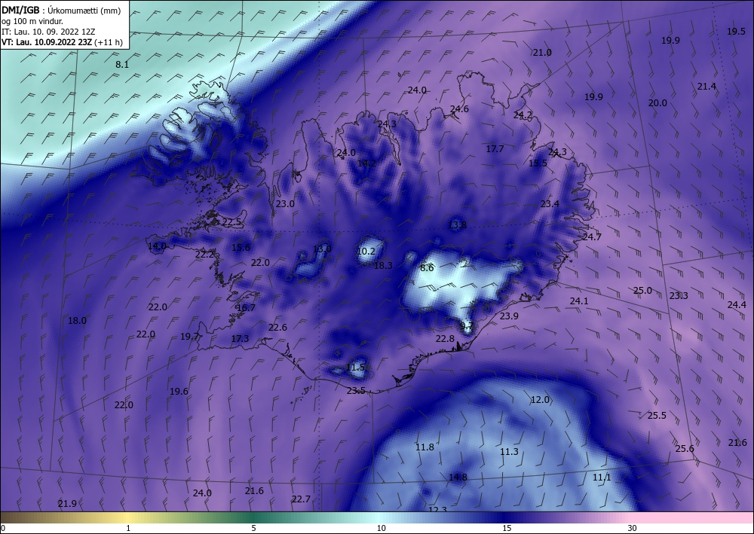754x534 pixels.
Task: Click the map value 24.2
Action: click(523, 114)
